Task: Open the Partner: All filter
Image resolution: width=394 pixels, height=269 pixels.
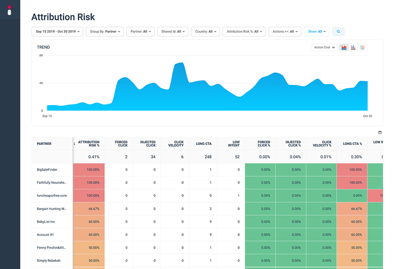Action: (141, 32)
